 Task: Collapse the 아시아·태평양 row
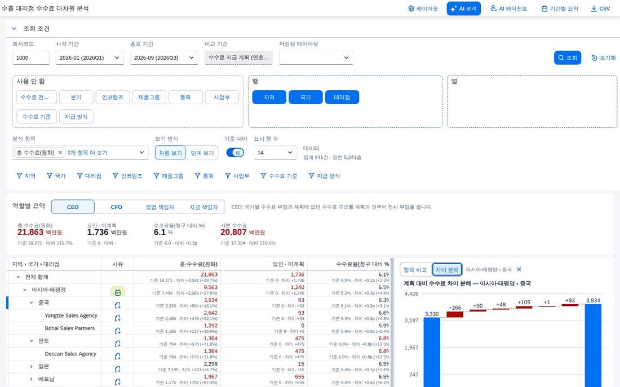point(25,290)
